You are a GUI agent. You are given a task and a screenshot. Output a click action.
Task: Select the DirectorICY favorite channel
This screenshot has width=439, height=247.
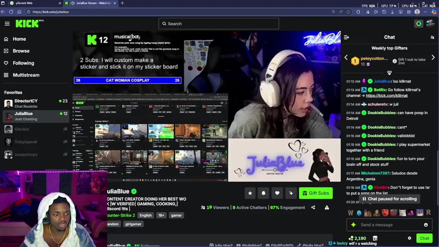click(36, 103)
